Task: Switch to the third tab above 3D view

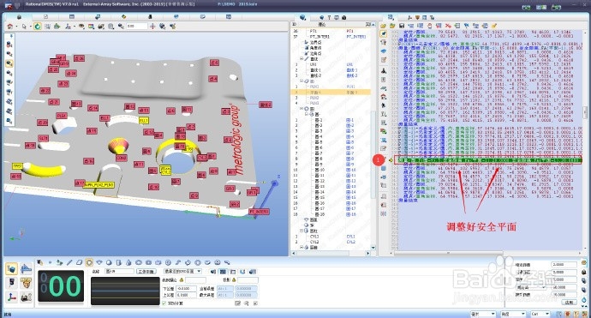Action: tap(72, 17)
